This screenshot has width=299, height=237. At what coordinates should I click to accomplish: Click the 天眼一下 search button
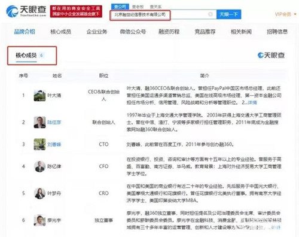tap(228, 14)
